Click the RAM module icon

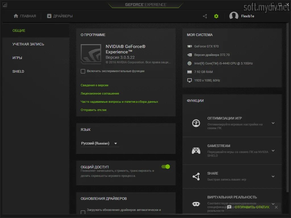[x=190, y=72]
